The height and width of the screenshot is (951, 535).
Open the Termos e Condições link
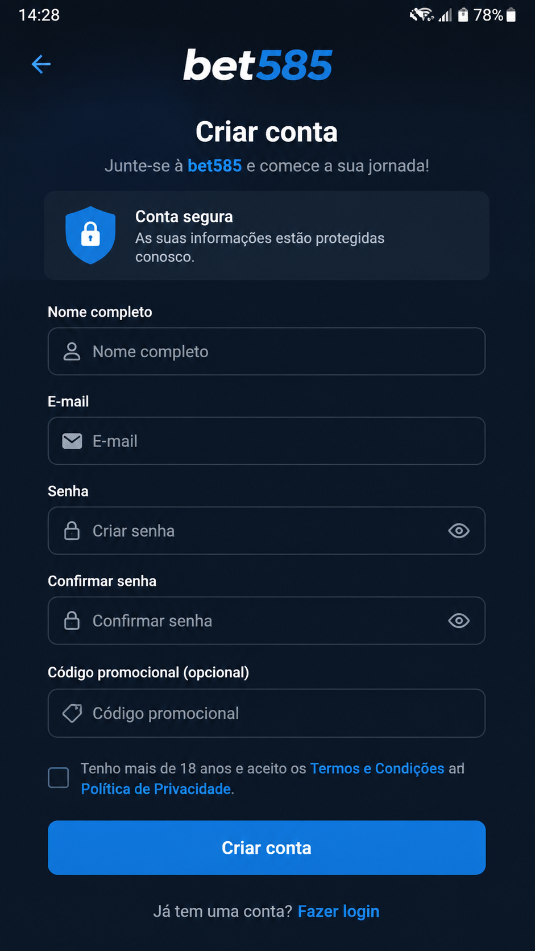point(377,768)
